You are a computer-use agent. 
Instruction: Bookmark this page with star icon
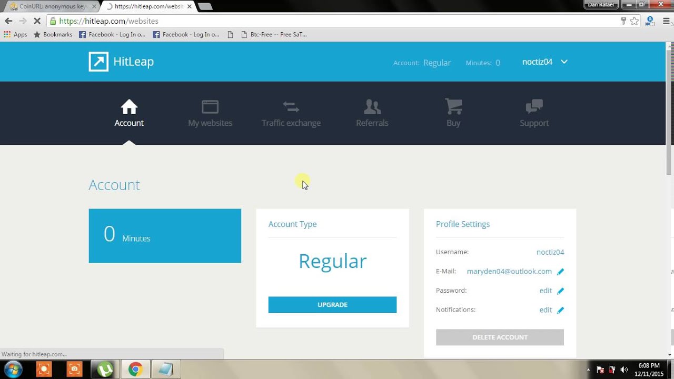coord(635,21)
